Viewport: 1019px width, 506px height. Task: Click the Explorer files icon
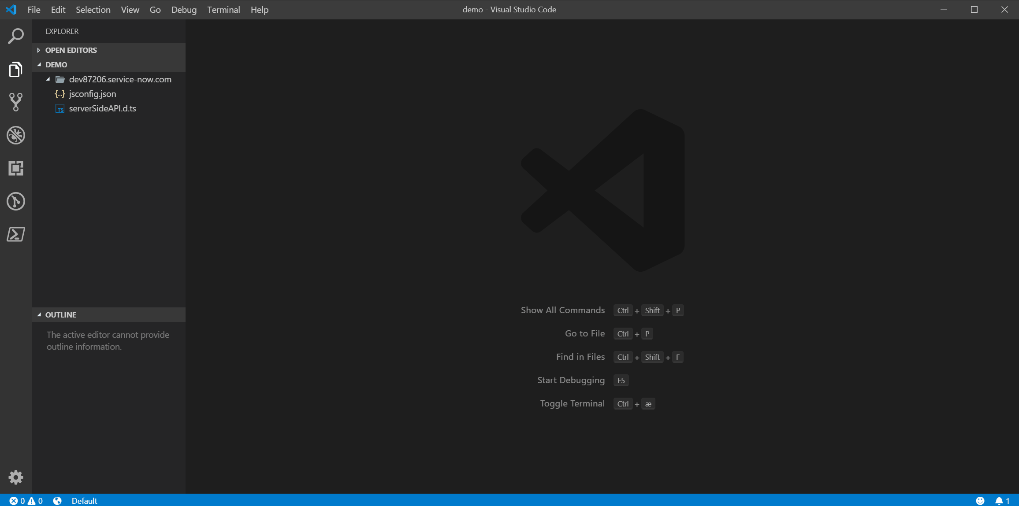tap(16, 70)
